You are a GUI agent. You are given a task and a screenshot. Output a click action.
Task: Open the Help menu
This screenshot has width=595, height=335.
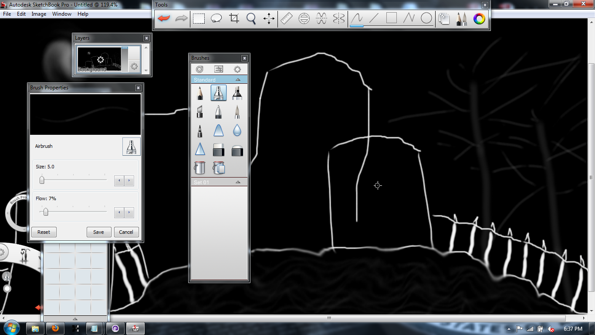(83, 14)
